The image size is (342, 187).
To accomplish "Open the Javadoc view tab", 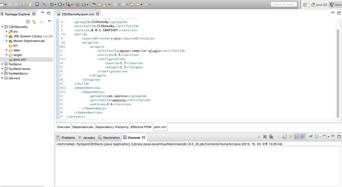I will point(86,138).
